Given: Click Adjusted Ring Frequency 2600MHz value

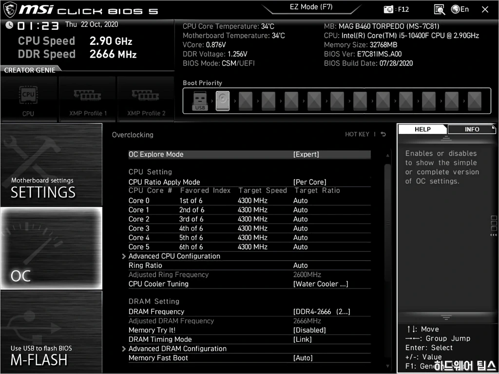Looking at the screenshot, I should (307, 275).
